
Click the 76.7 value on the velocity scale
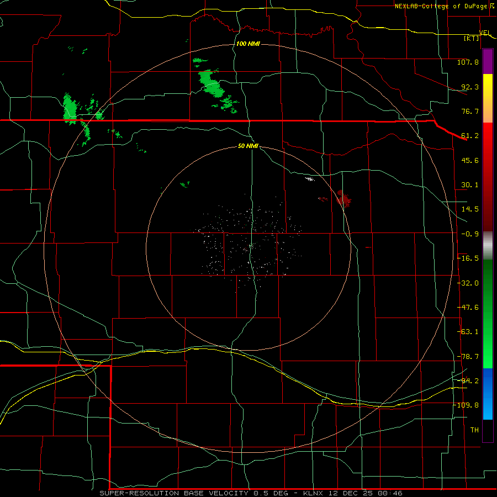point(470,111)
